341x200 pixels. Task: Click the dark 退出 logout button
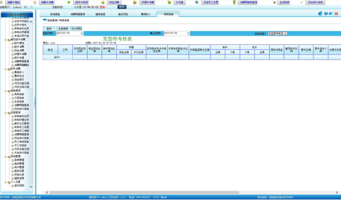(x=122, y=7)
